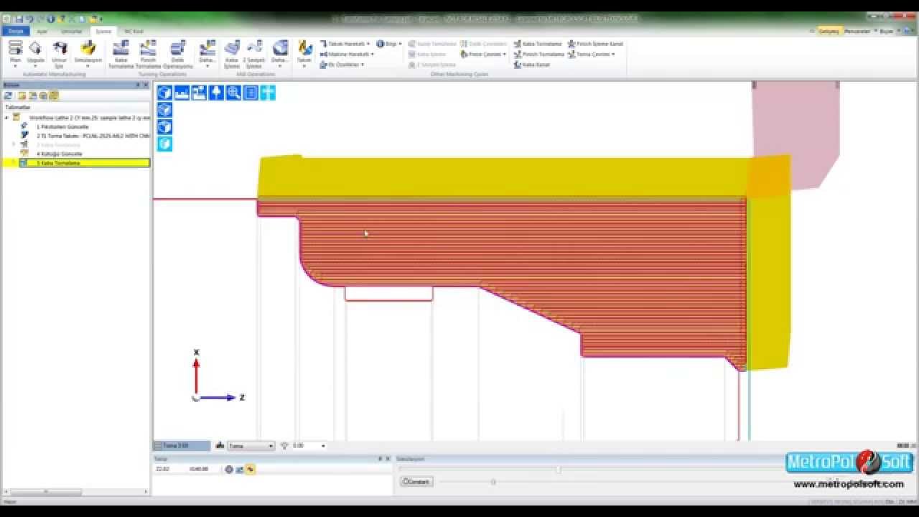Click the third cube icon in vertical toolbar
The image size is (919, 517).
click(x=164, y=127)
